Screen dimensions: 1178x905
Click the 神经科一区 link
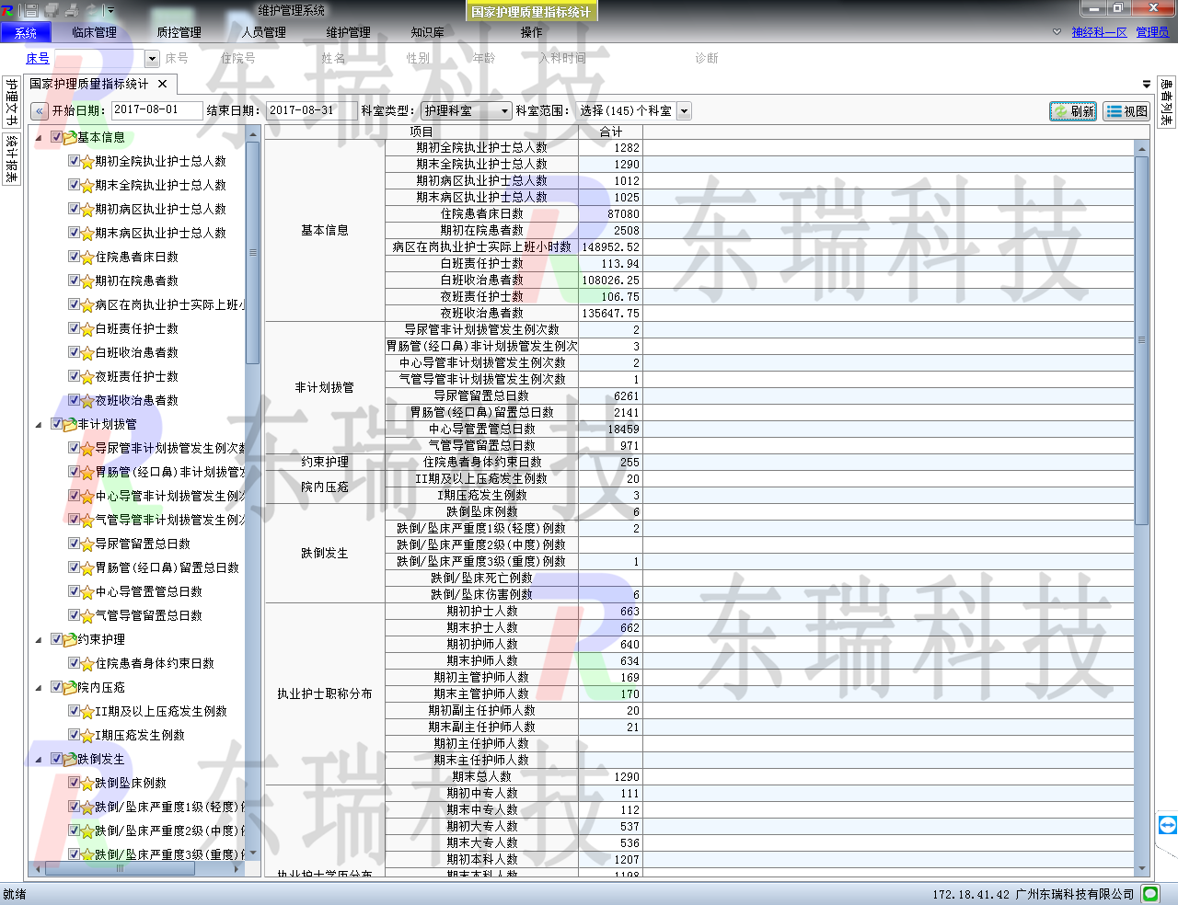pyautogui.click(x=1099, y=32)
